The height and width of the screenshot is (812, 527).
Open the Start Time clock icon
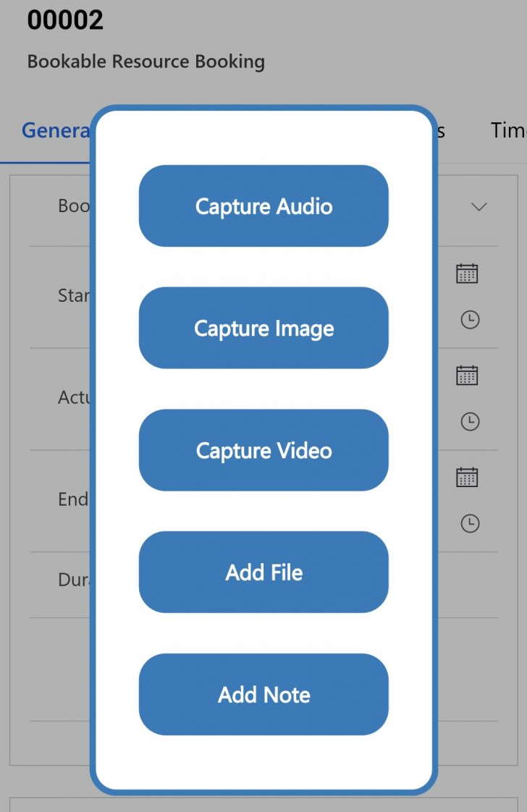[470, 320]
